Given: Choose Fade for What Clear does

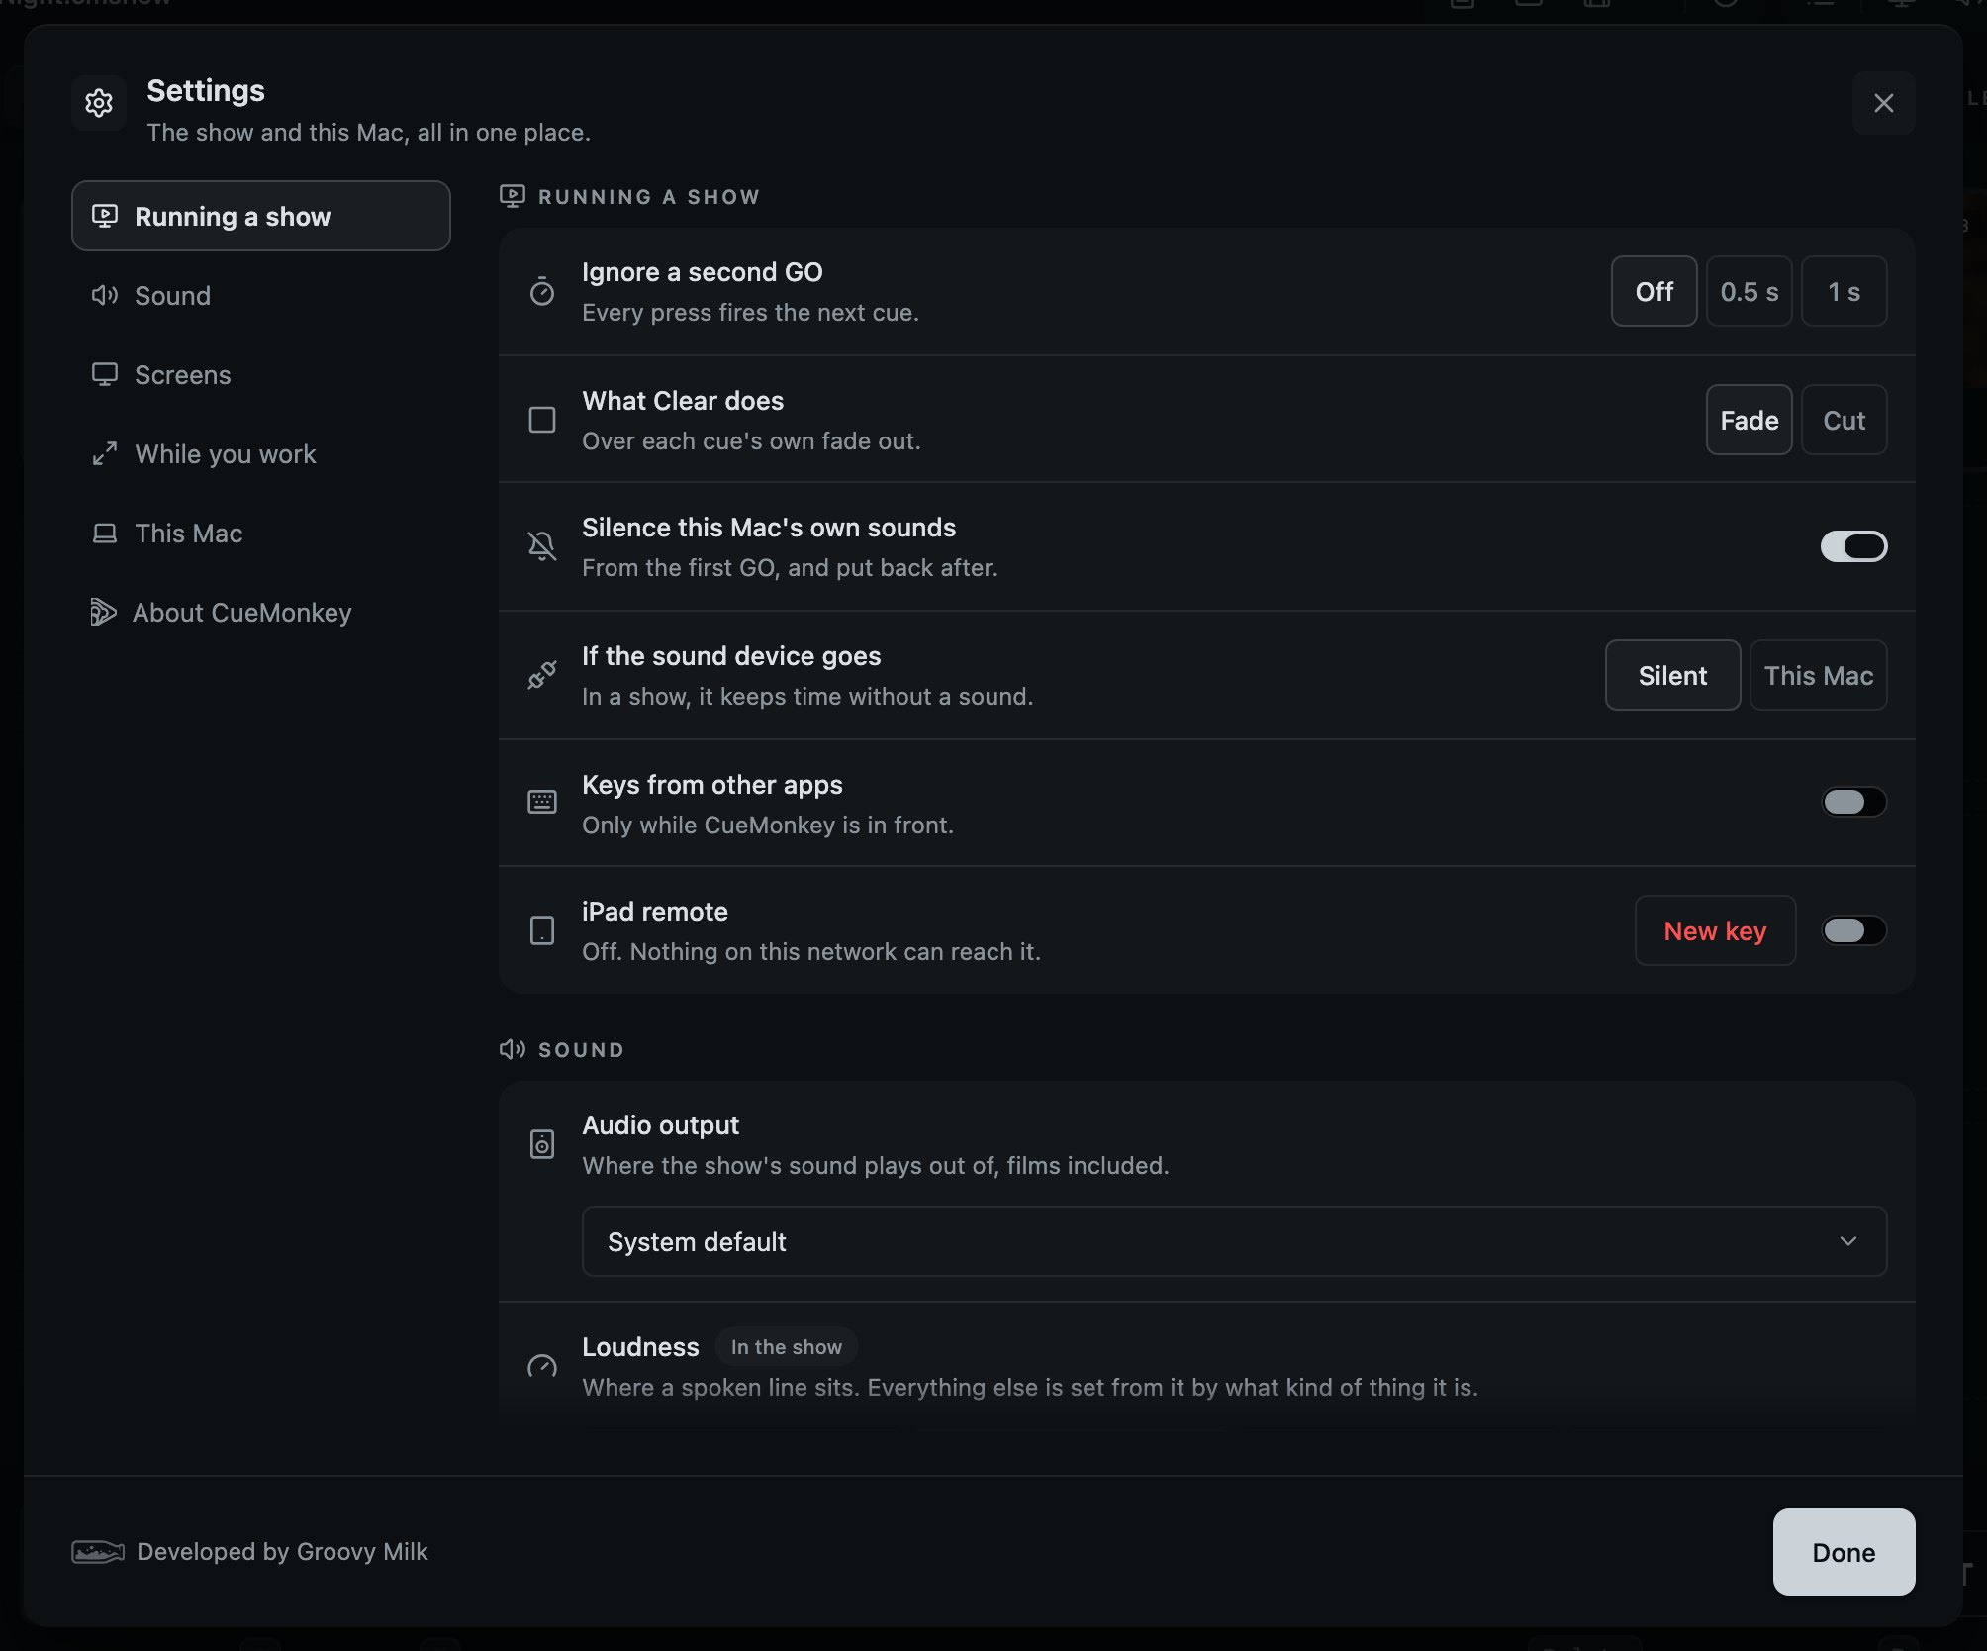Looking at the screenshot, I should (1750, 420).
